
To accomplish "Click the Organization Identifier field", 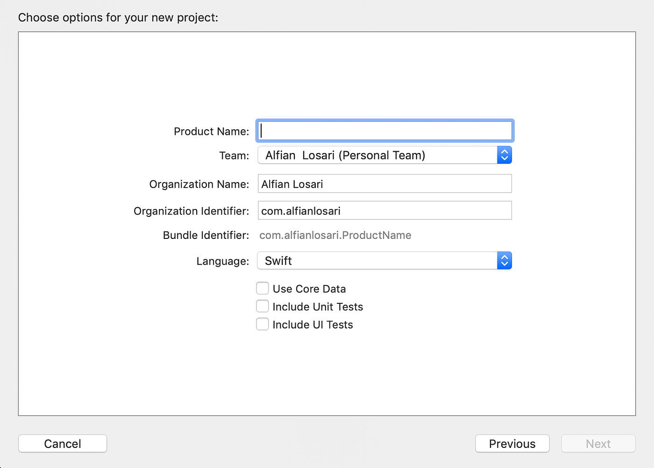I will (x=384, y=210).
